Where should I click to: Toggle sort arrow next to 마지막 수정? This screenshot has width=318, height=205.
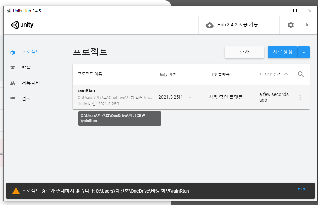coord(286,74)
